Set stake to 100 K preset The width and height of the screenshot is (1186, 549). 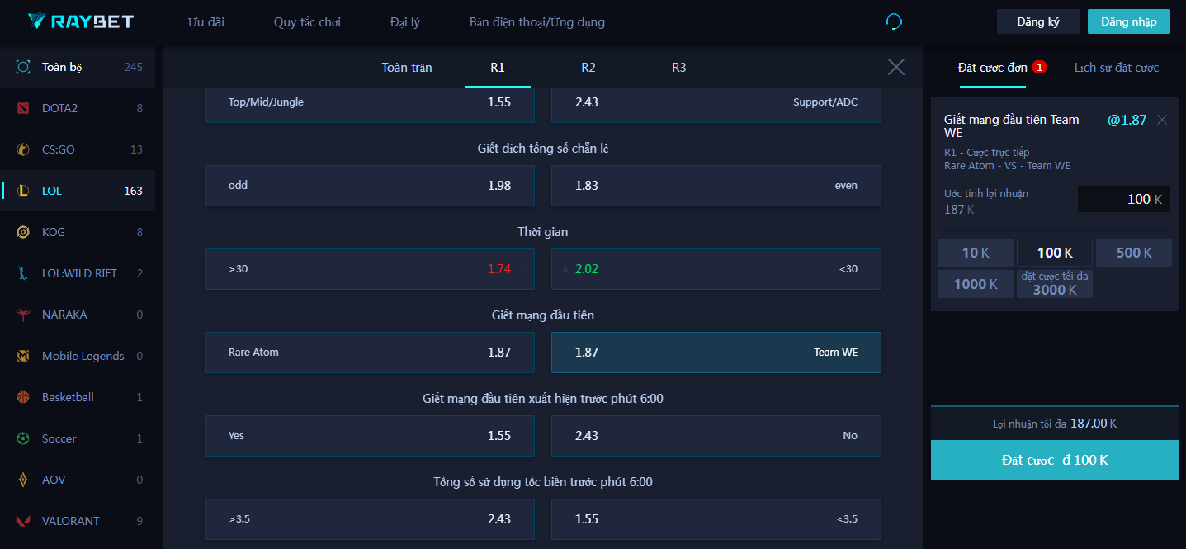tap(1055, 253)
